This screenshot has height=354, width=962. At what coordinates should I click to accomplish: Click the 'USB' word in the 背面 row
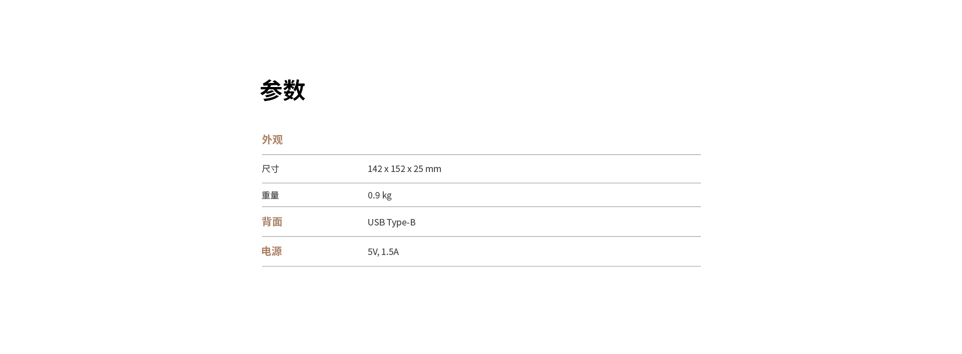[x=376, y=222]
